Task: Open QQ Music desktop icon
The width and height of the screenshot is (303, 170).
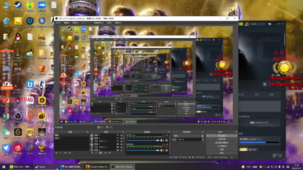Action: 30,6
